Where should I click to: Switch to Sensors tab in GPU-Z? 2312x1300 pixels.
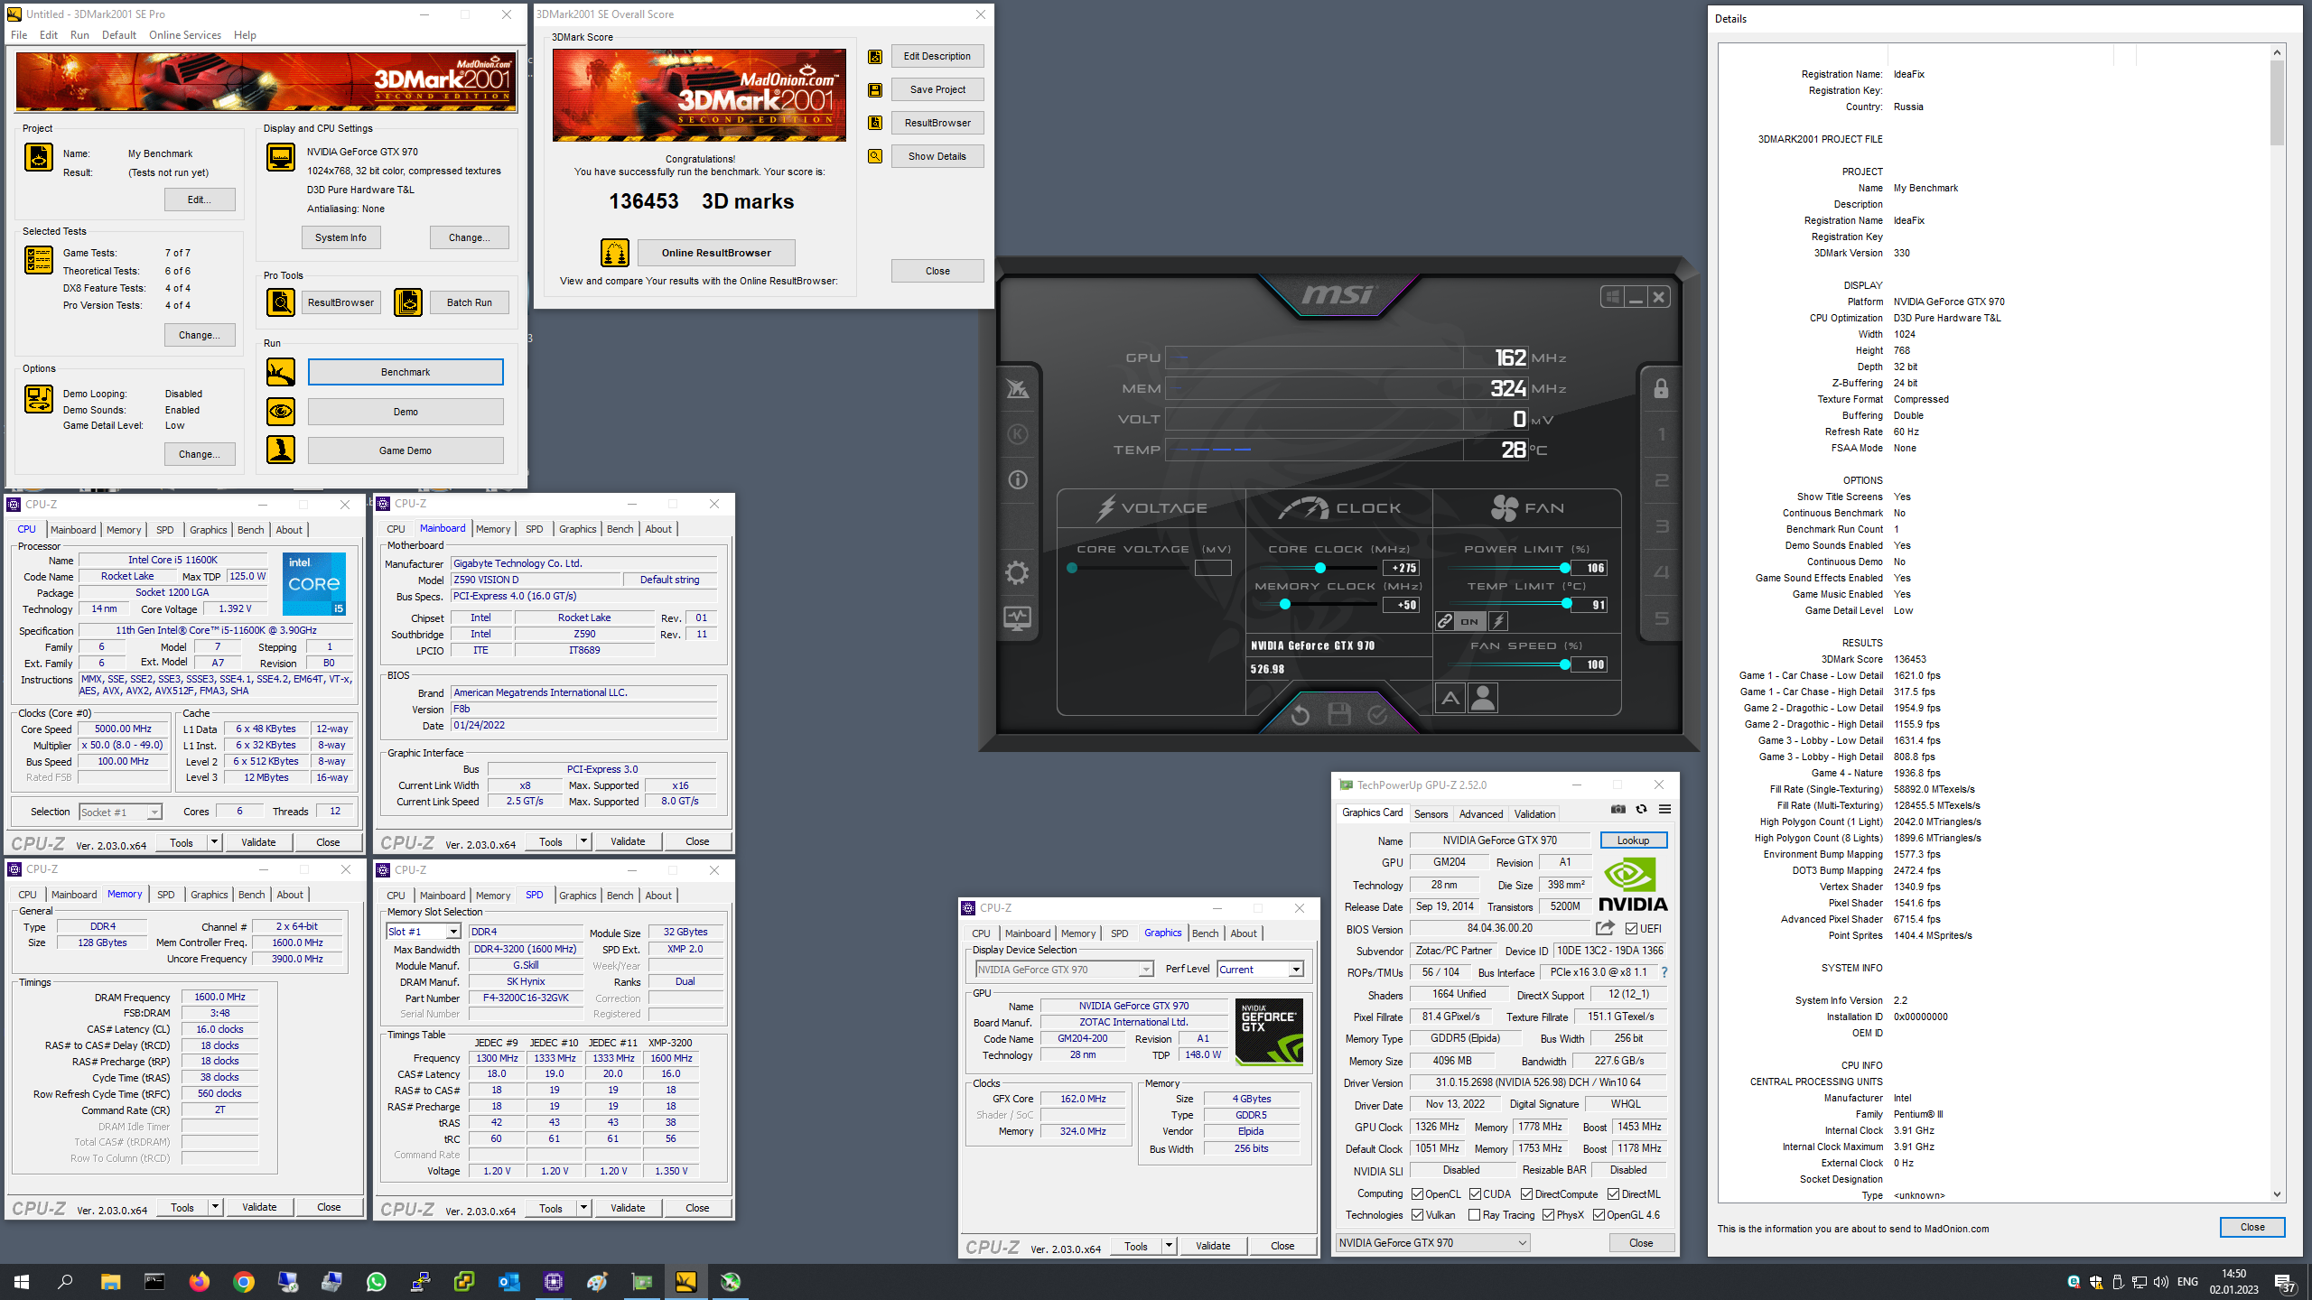(x=1431, y=813)
